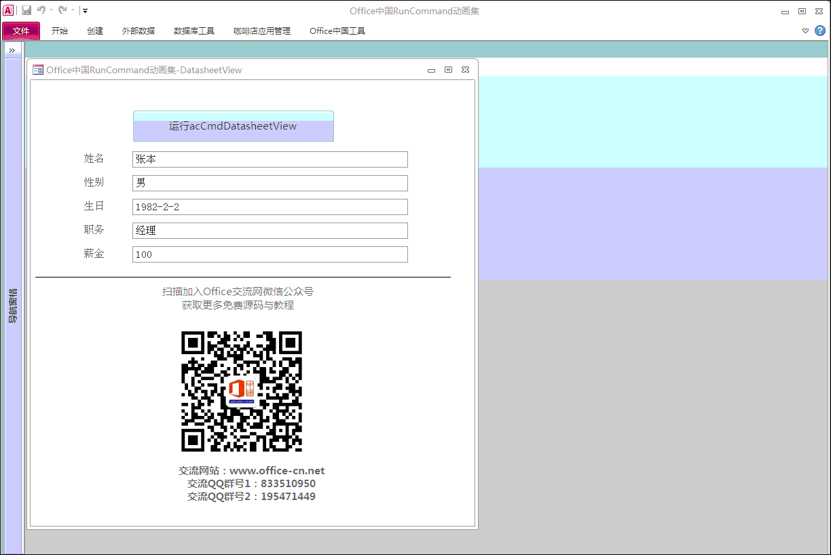Restore down the main Access window
Viewport: 831px width, 555px height.
(x=802, y=11)
